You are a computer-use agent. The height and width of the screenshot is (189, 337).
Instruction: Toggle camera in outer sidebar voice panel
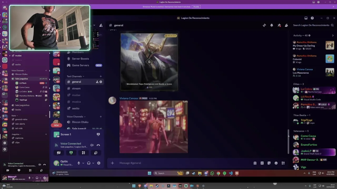tap(8, 170)
